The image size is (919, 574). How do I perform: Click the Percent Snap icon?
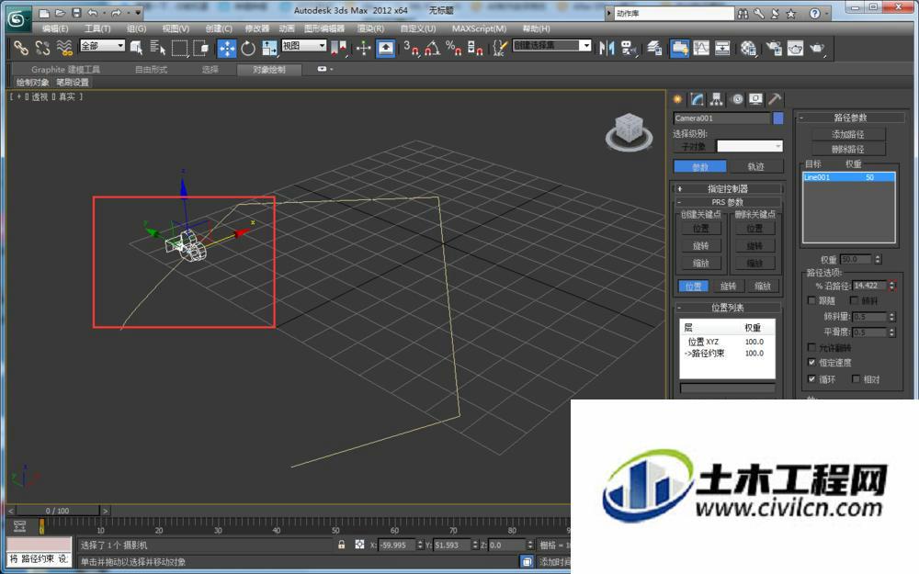pos(454,48)
